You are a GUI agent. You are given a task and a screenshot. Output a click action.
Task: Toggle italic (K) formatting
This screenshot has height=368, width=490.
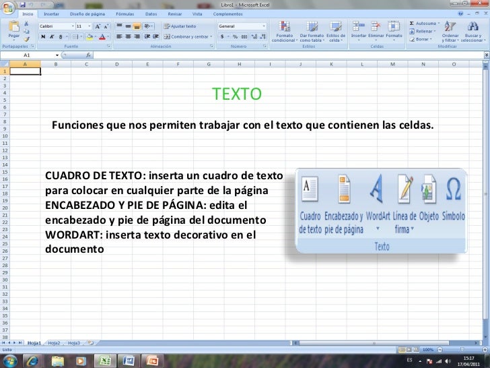50,36
